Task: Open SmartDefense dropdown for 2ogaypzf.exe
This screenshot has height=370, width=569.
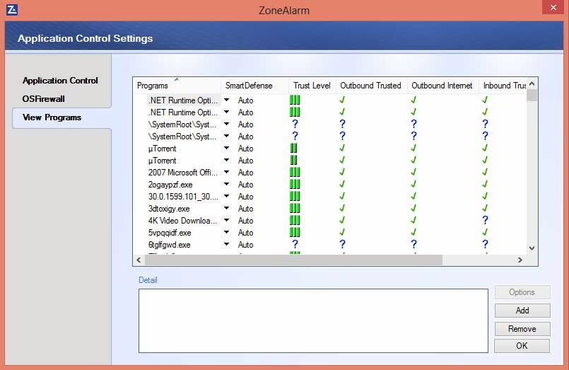Action: point(226,184)
